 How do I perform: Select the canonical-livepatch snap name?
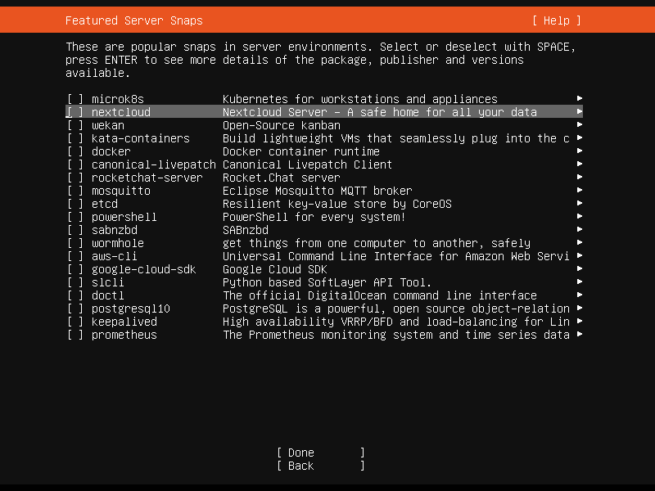[x=153, y=164]
